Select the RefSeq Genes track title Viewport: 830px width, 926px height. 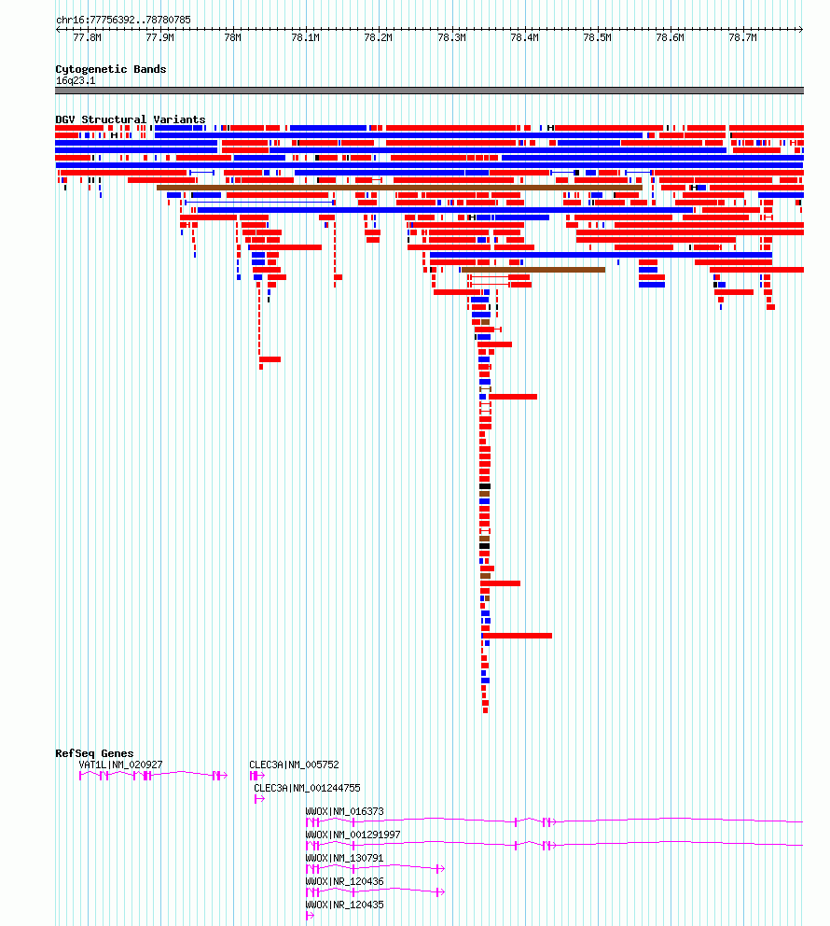pyautogui.click(x=94, y=753)
